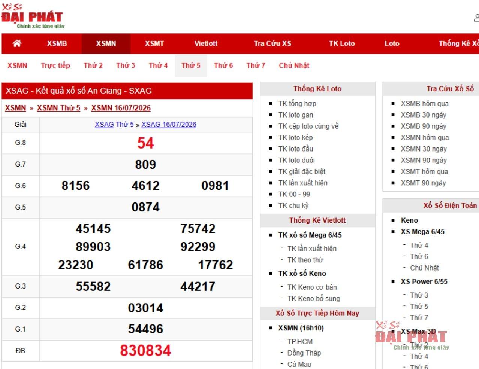This screenshot has width=479, height=369.
Task: Open XSMN (16h10) live results
Action: pos(301,328)
